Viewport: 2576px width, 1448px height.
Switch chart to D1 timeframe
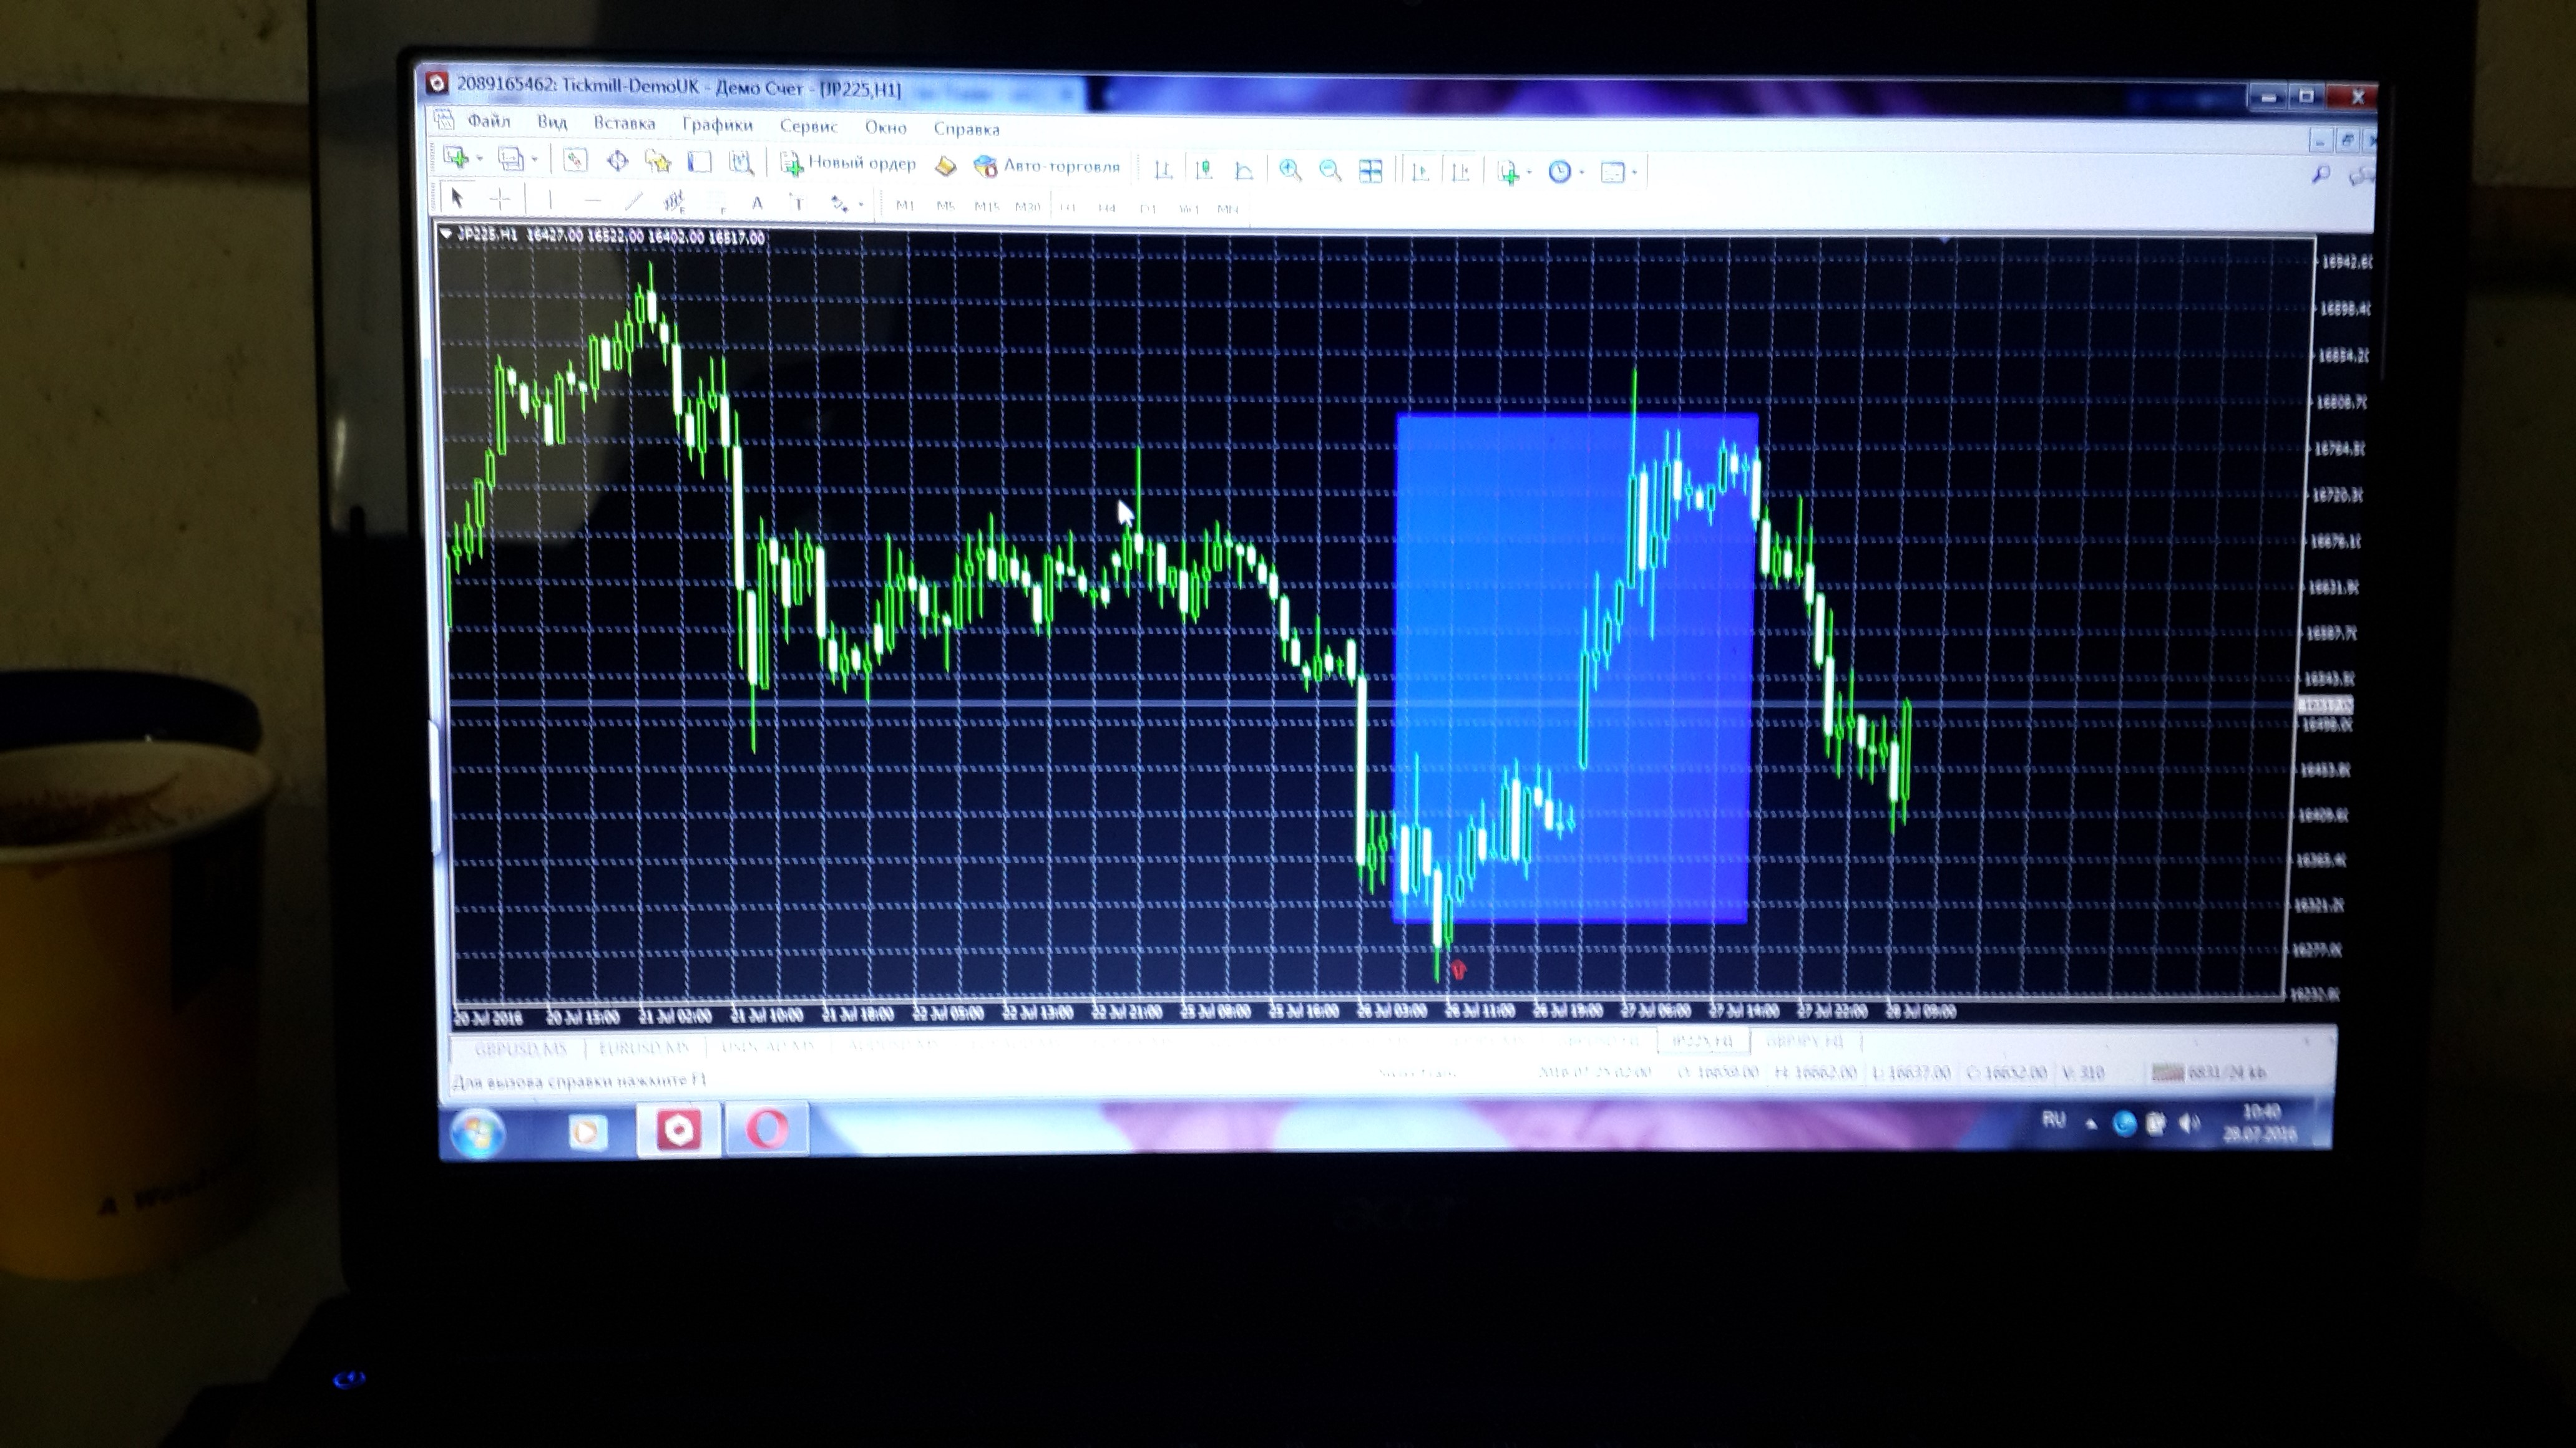1148,209
